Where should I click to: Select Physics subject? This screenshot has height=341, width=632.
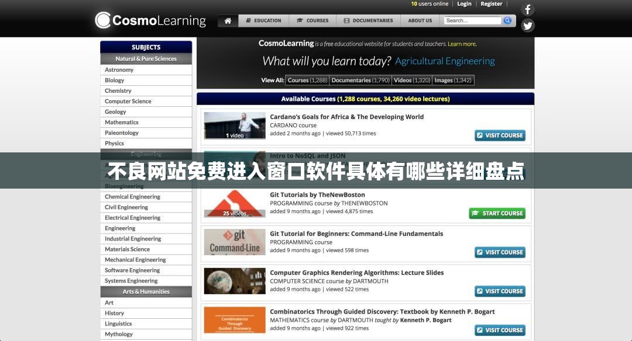[x=146, y=143]
